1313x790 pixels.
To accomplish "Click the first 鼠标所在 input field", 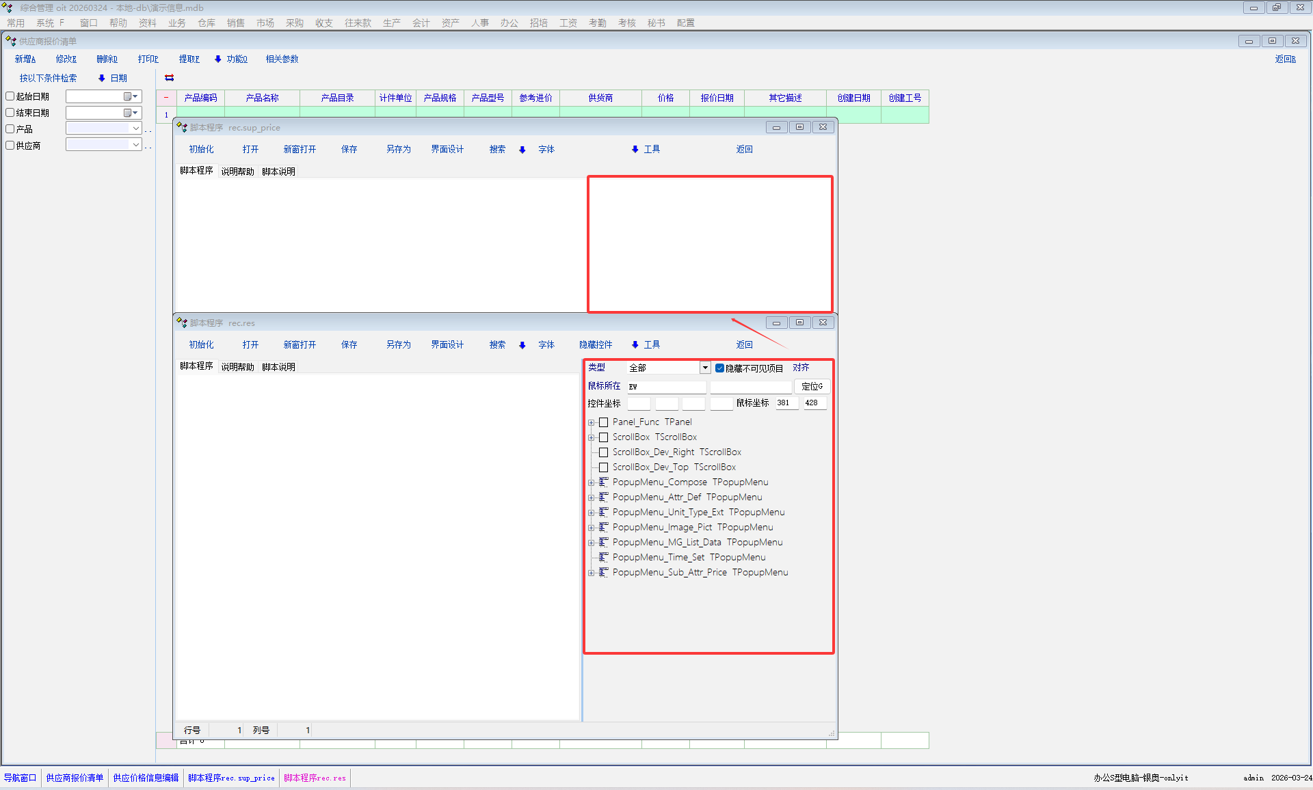I will tap(666, 387).
